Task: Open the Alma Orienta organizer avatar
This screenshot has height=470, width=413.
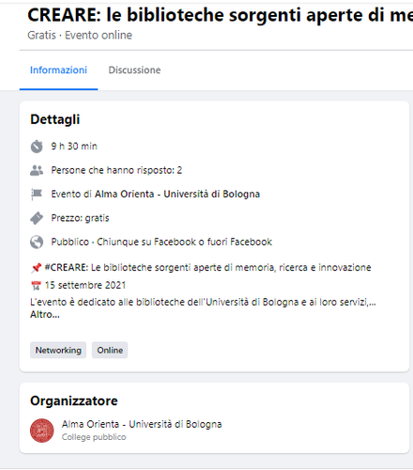Action: (42, 431)
